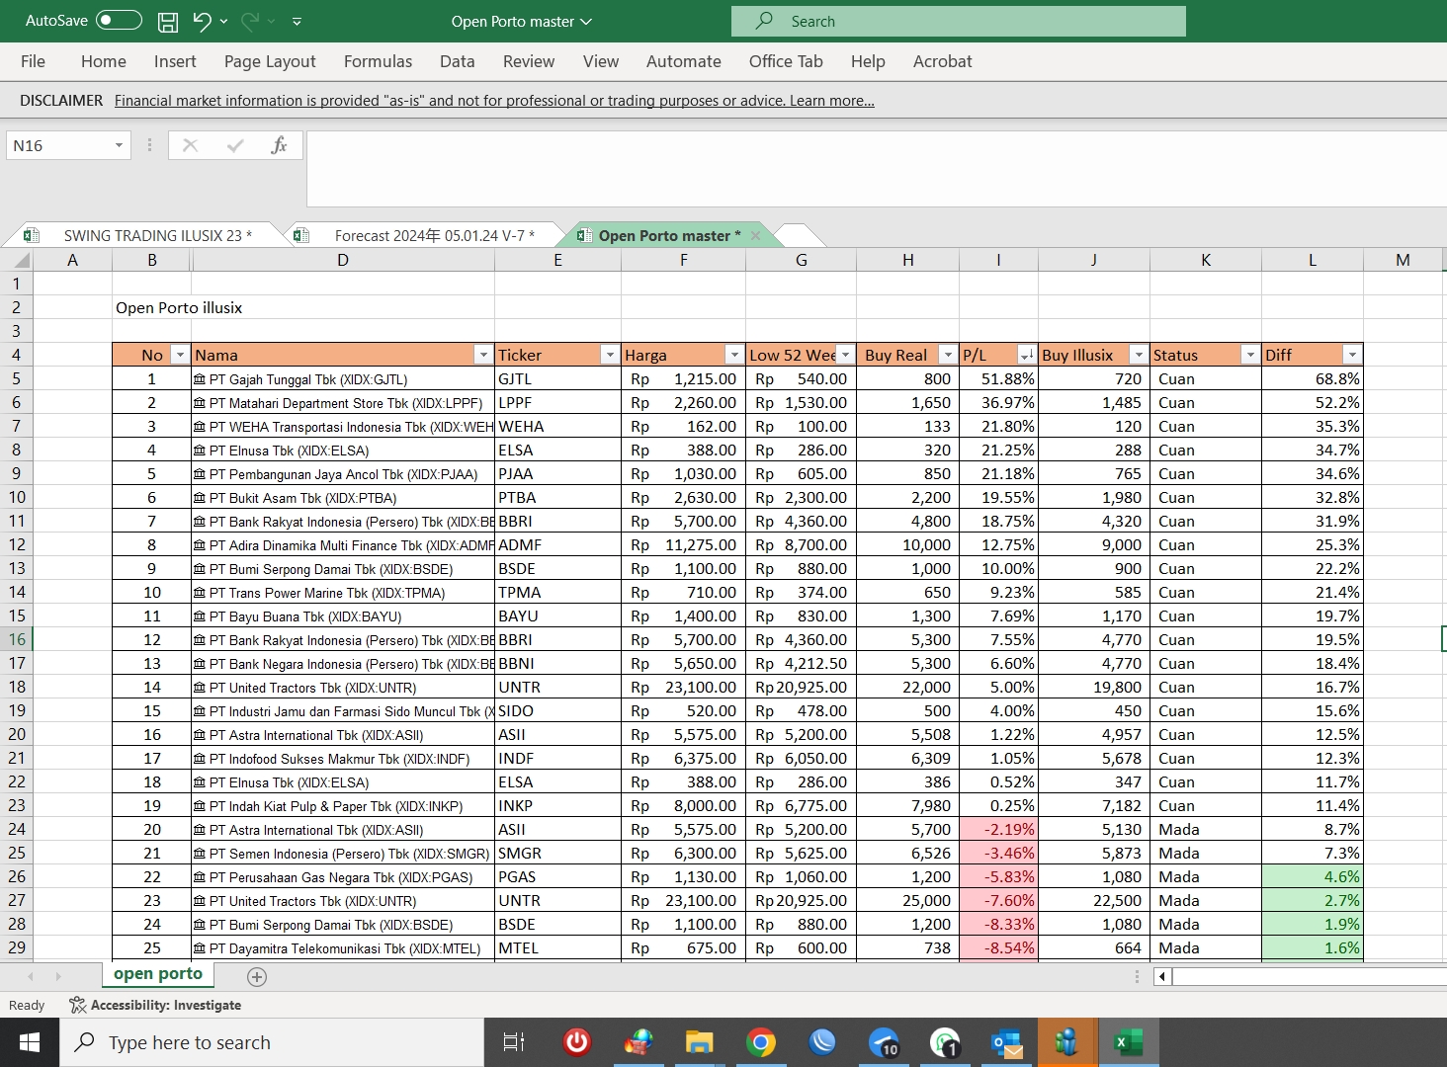Open the Name Box dropdown arrow

119,145
